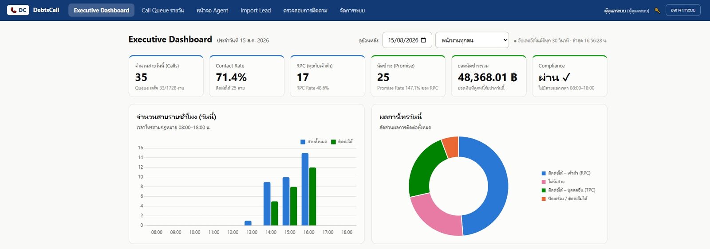Click the orange donut segment
Screen dimensions: 710x249
click(451, 147)
